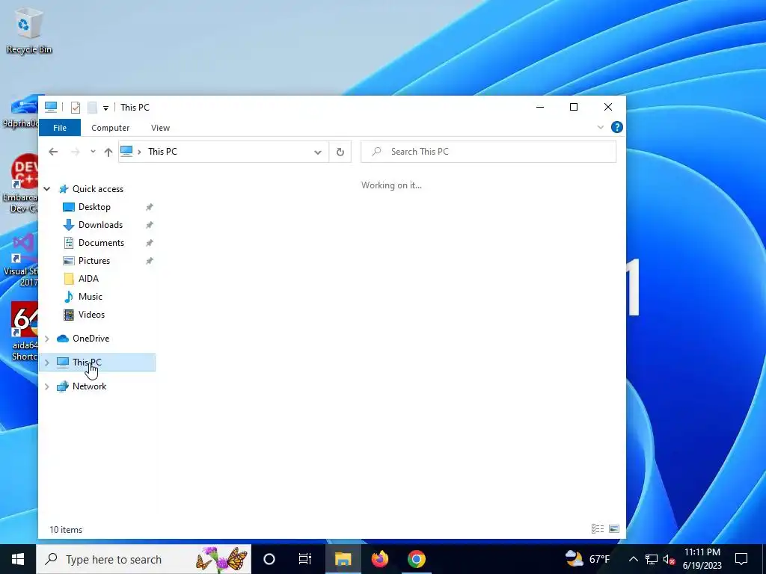Open Desktop in Quick access
The height and width of the screenshot is (574, 766).
pos(94,207)
